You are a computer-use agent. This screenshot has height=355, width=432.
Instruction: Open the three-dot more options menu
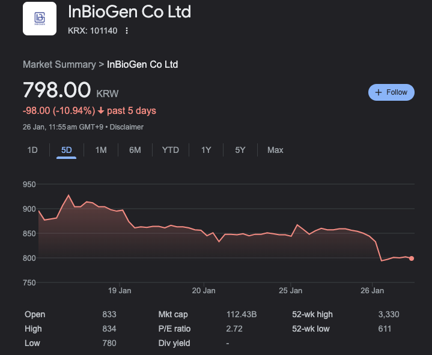point(127,31)
